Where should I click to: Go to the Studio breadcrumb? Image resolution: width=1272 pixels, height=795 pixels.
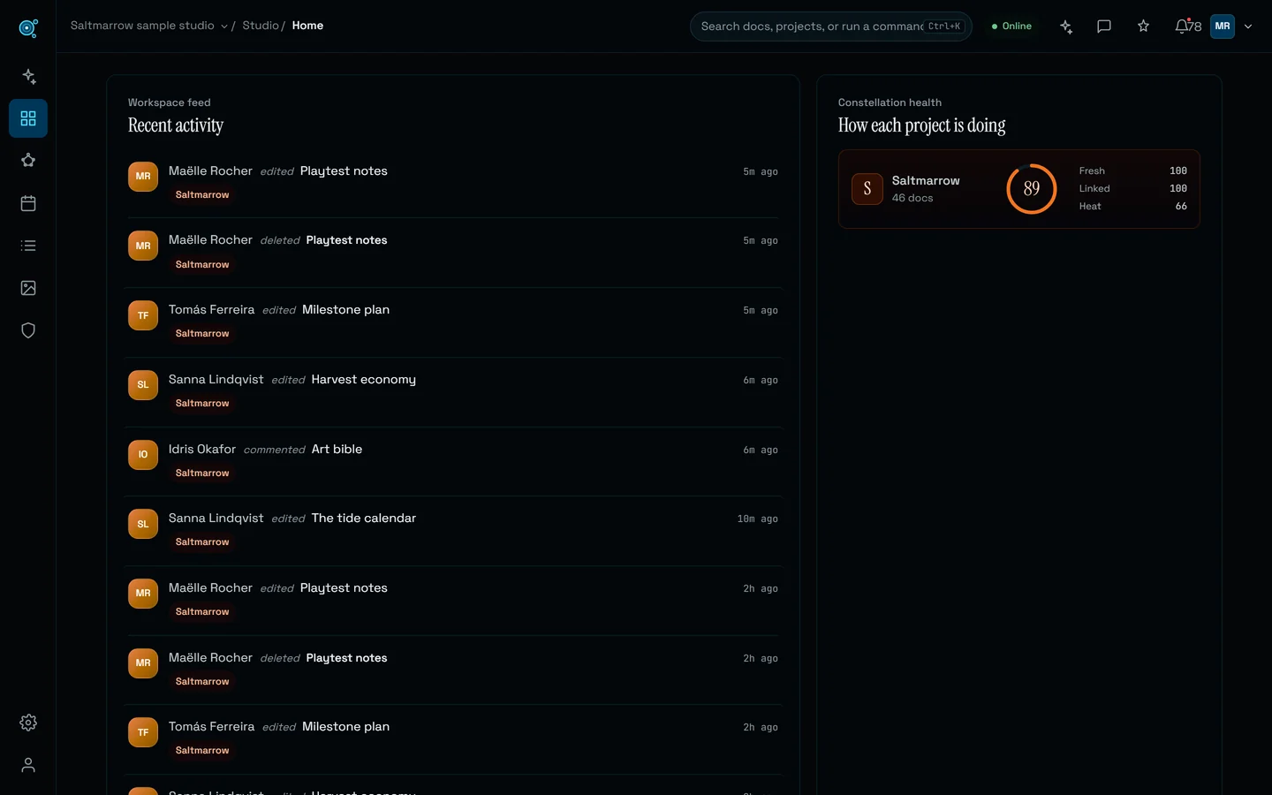[261, 26]
